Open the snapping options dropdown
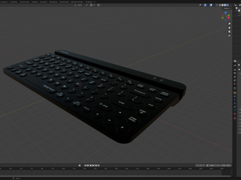This screenshot has width=241, height=180. pos(94,5)
